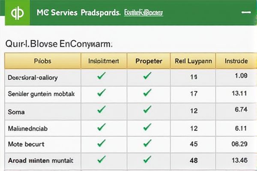The width and height of the screenshot is (257, 171).
Task: Toggle Insipitment checkmark for Mote becurt row
Action: click(x=102, y=143)
